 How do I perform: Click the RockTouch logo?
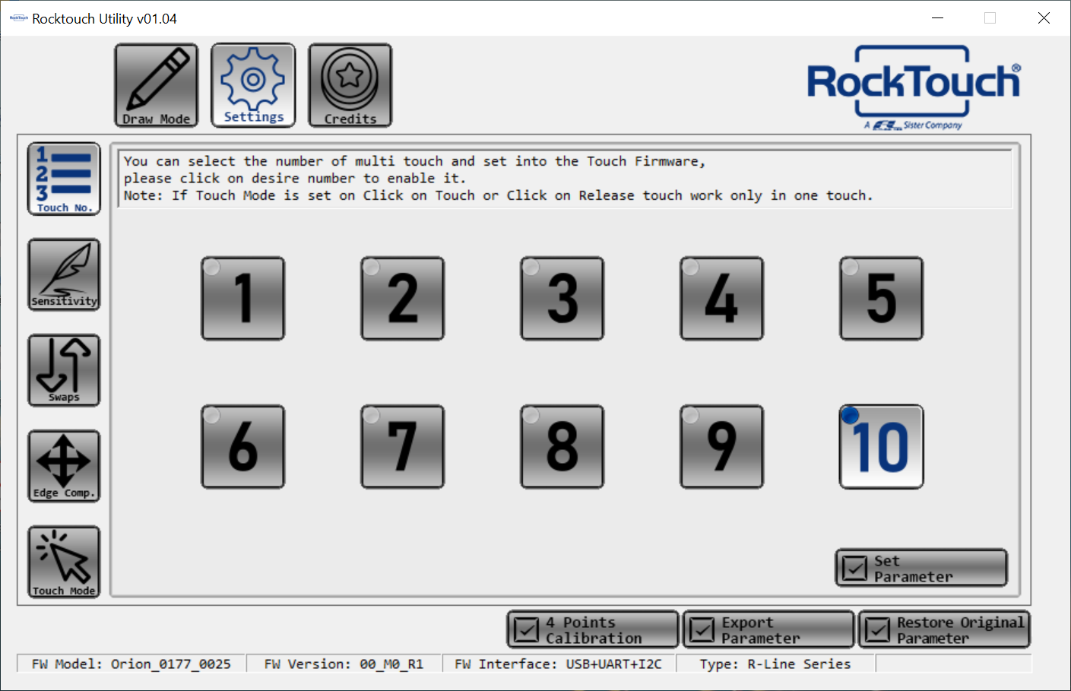pos(914,87)
